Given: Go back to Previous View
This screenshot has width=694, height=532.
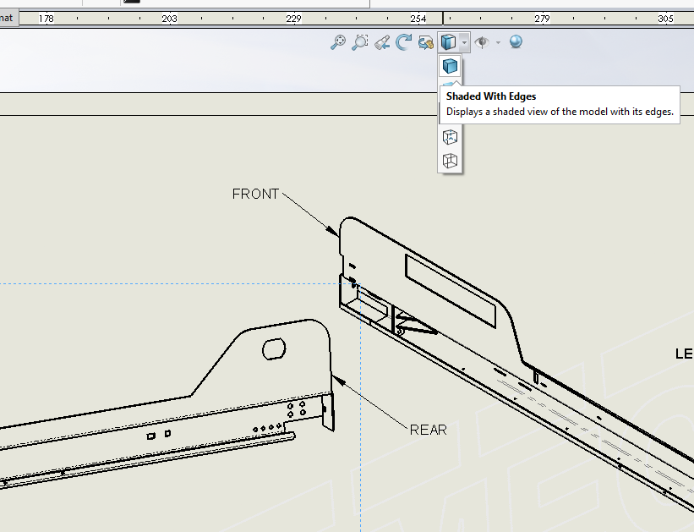Looking at the screenshot, I should 382,41.
